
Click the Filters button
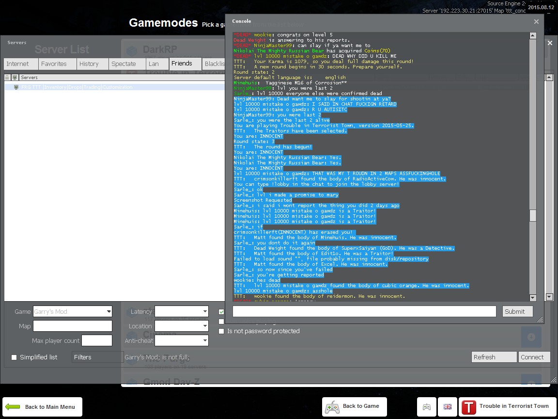tap(97, 357)
